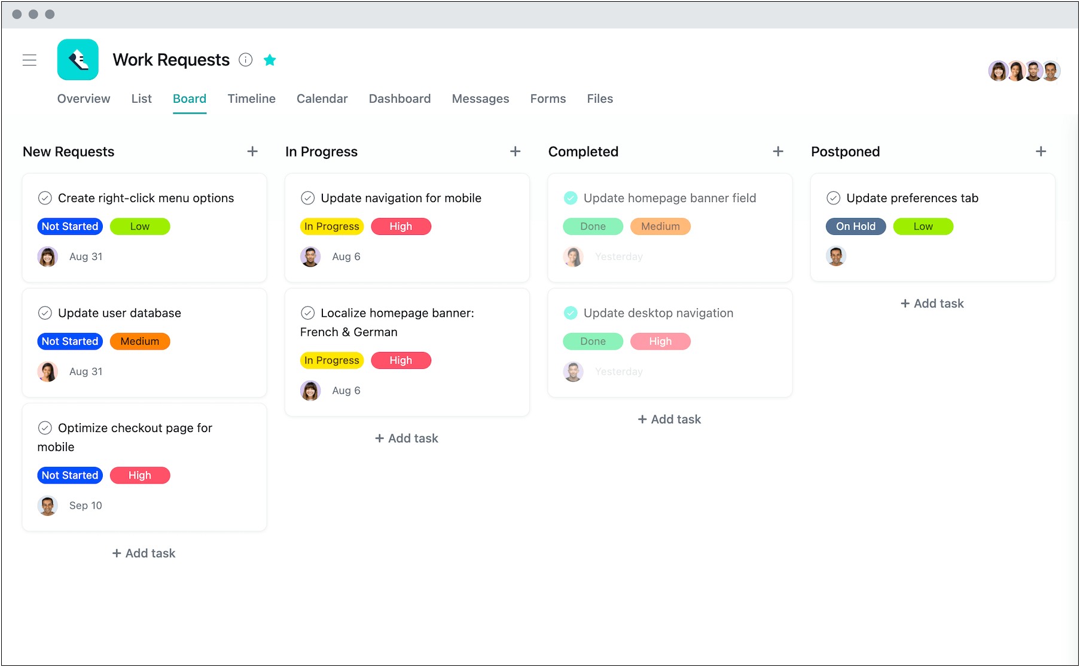
Task: Select the Board tab
Action: pos(190,99)
